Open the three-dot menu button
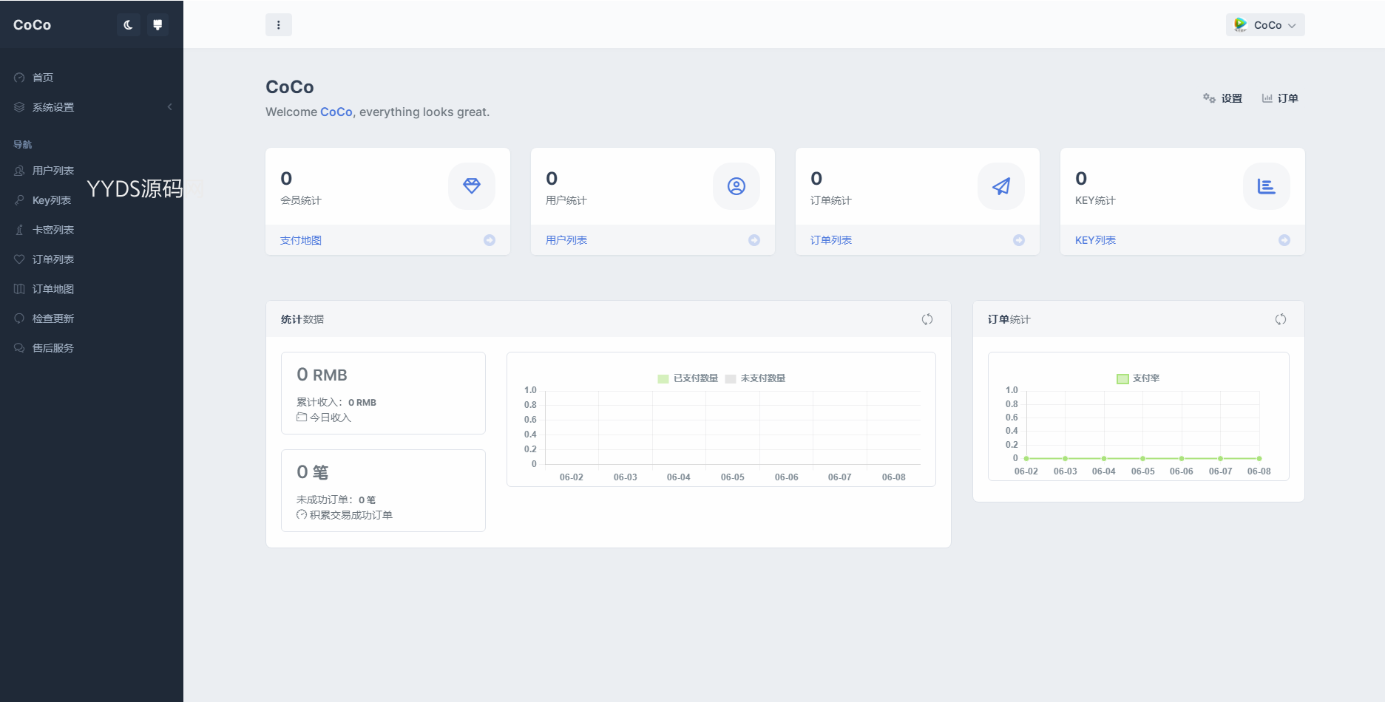This screenshot has height=702, width=1385. pyautogui.click(x=279, y=25)
